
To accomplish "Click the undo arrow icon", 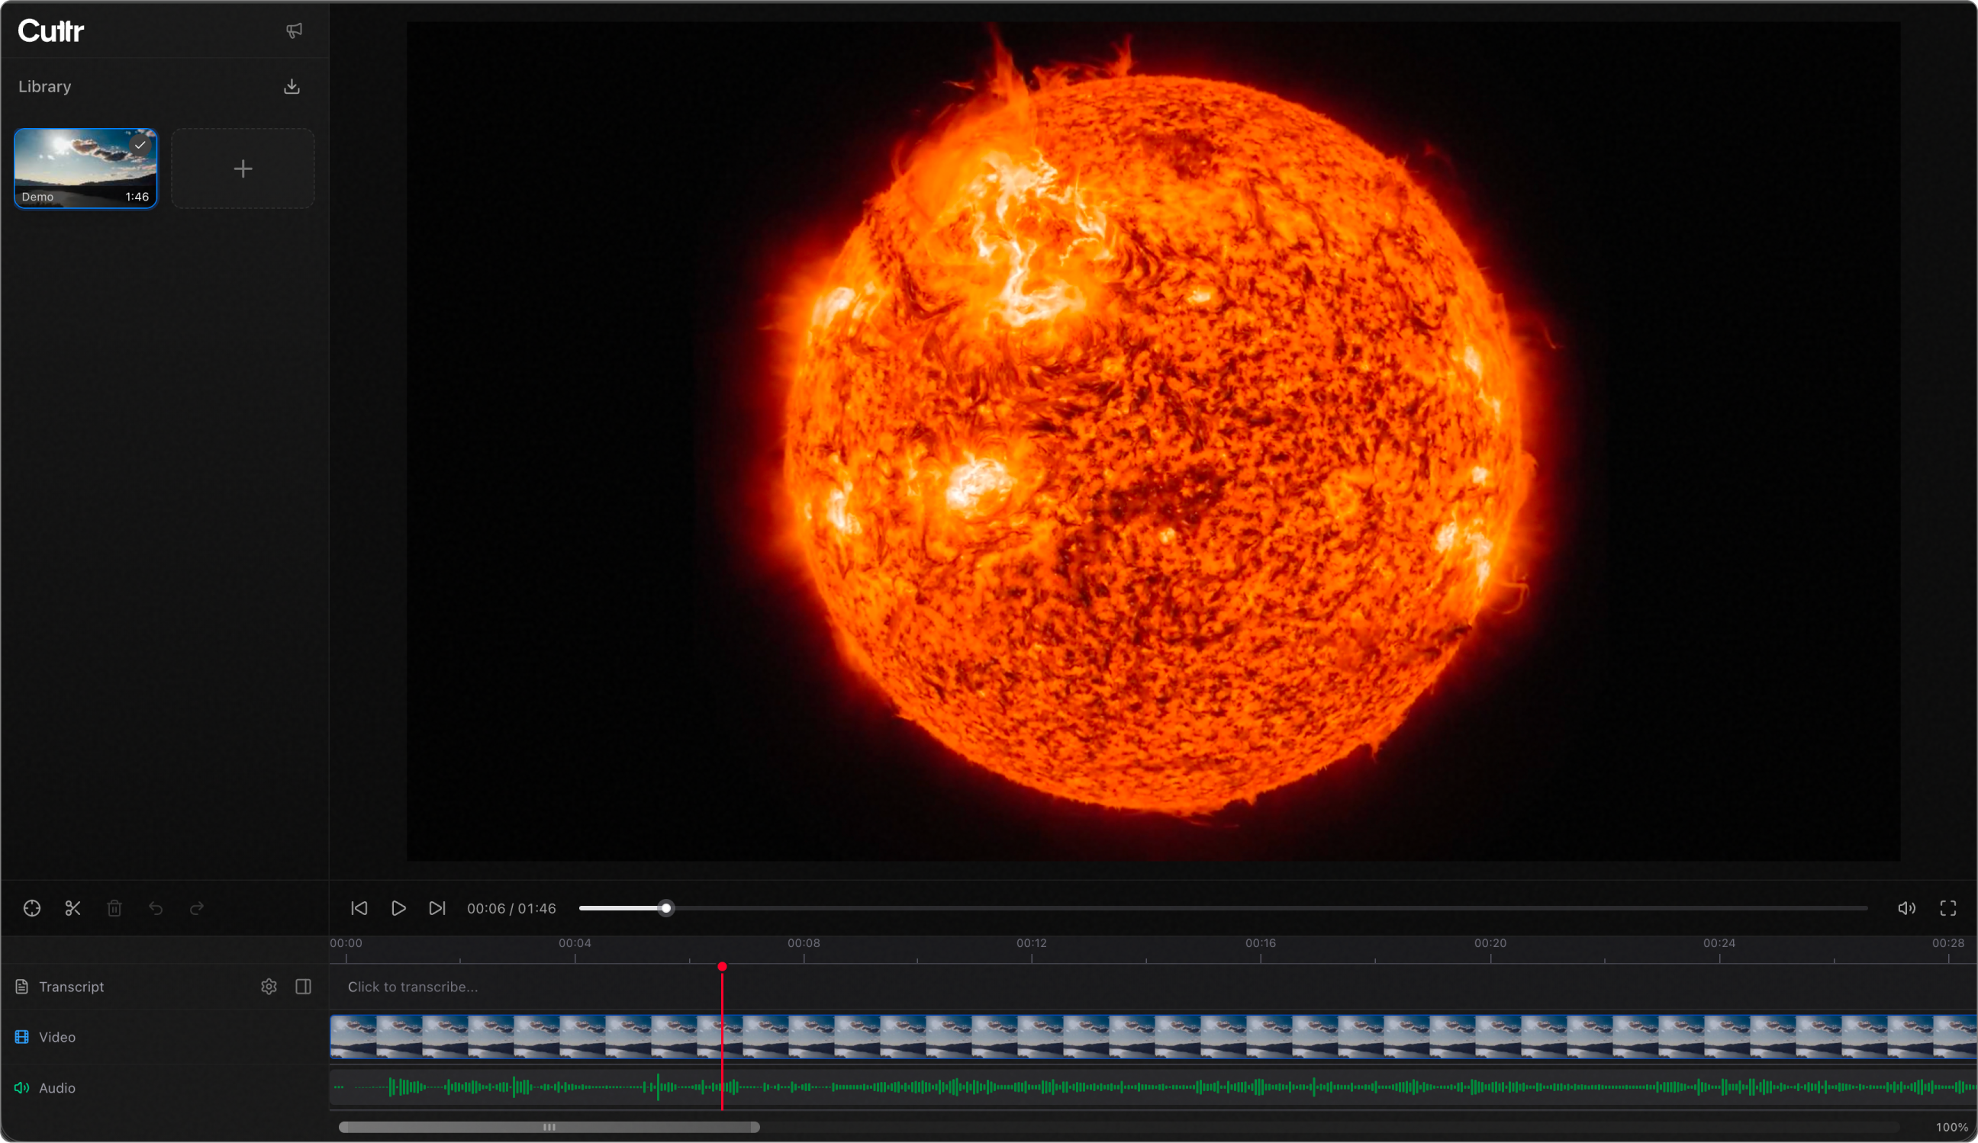I will point(156,908).
